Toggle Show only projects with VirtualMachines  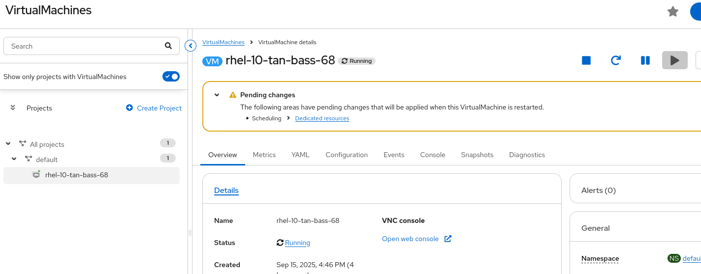click(x=171, y=77)
